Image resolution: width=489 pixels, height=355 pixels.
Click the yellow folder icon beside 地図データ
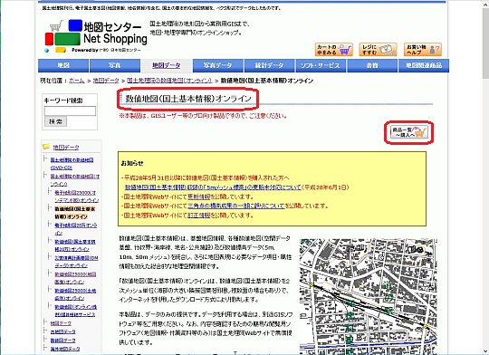click(x=46, y=147)
